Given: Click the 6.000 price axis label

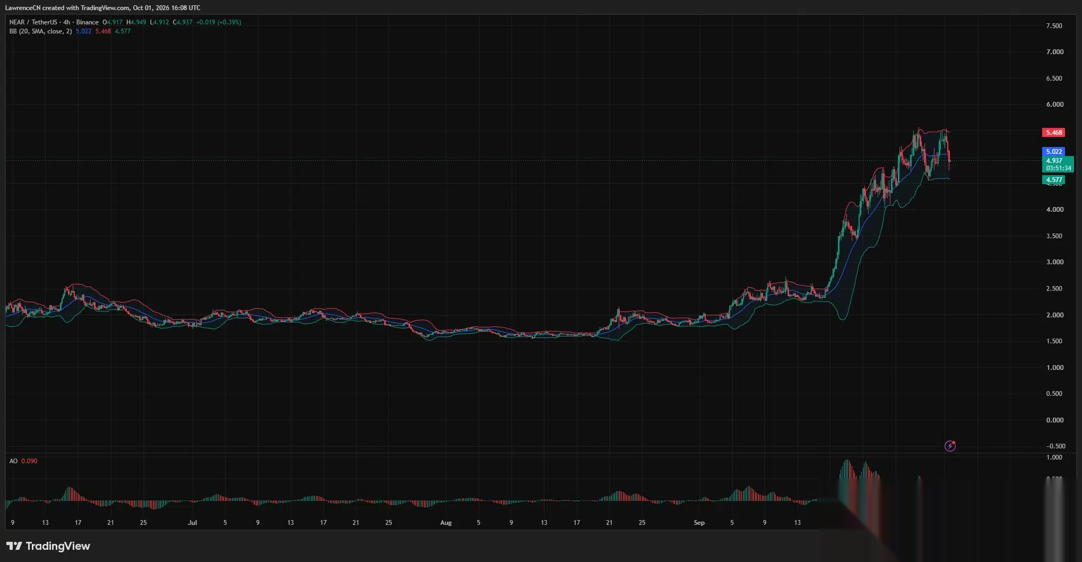Looking at the screenshot, I should (1054, 105).
